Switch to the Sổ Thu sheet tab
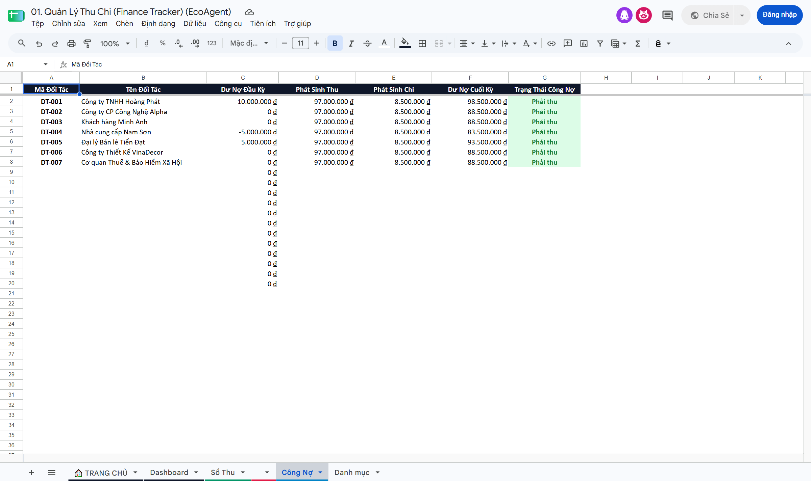The width and height of the screenshot is (811, 481). tap(223, 472)
